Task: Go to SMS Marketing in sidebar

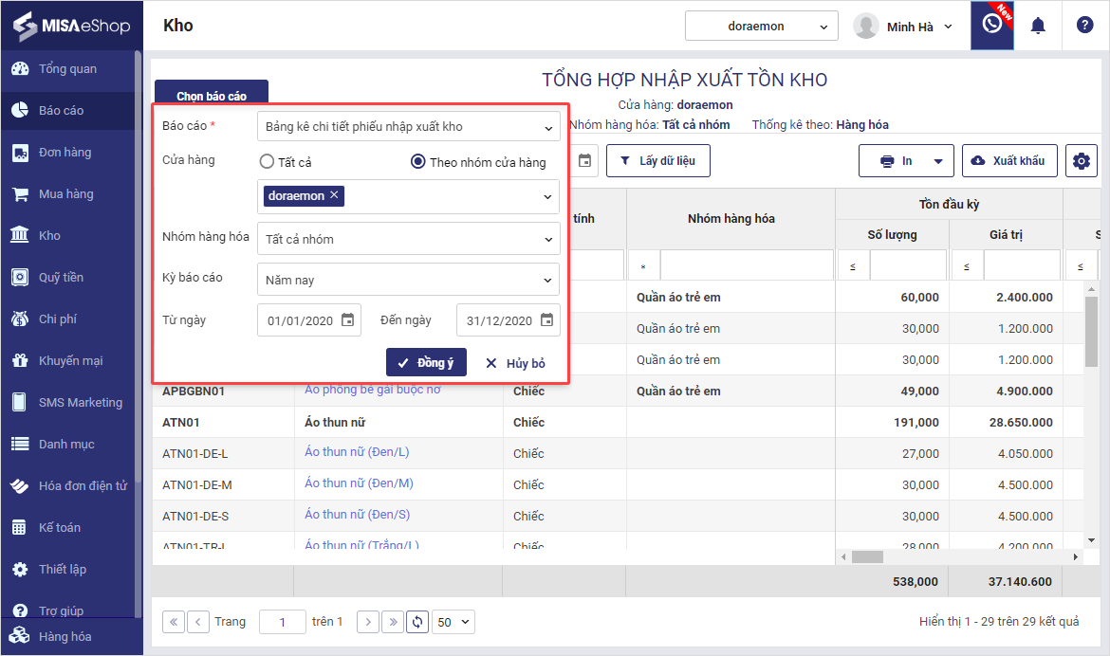Action: pyautogui.click(x=80, y=403)
